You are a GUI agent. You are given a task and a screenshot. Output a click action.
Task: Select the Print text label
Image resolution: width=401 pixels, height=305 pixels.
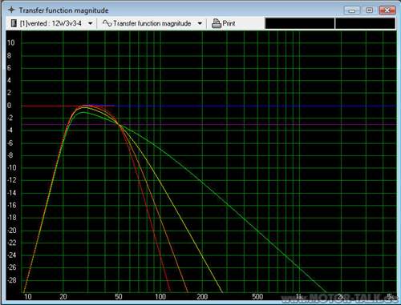(x=229, y=23)
